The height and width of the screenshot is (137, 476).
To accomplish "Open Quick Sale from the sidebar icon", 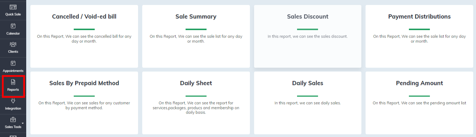I will (13, 7).
